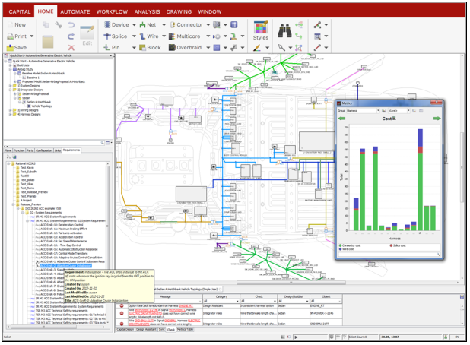Select the Connector tool
470x345 pixels.
click(186, 25)
